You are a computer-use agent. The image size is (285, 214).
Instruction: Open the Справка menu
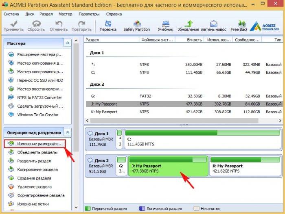pos(114,14)
